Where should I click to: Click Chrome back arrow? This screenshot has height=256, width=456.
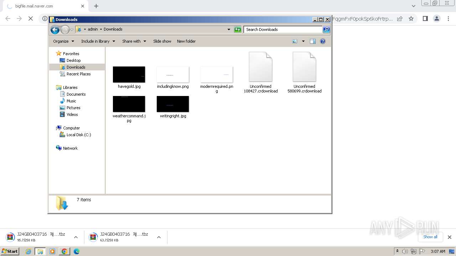(8, 18)
